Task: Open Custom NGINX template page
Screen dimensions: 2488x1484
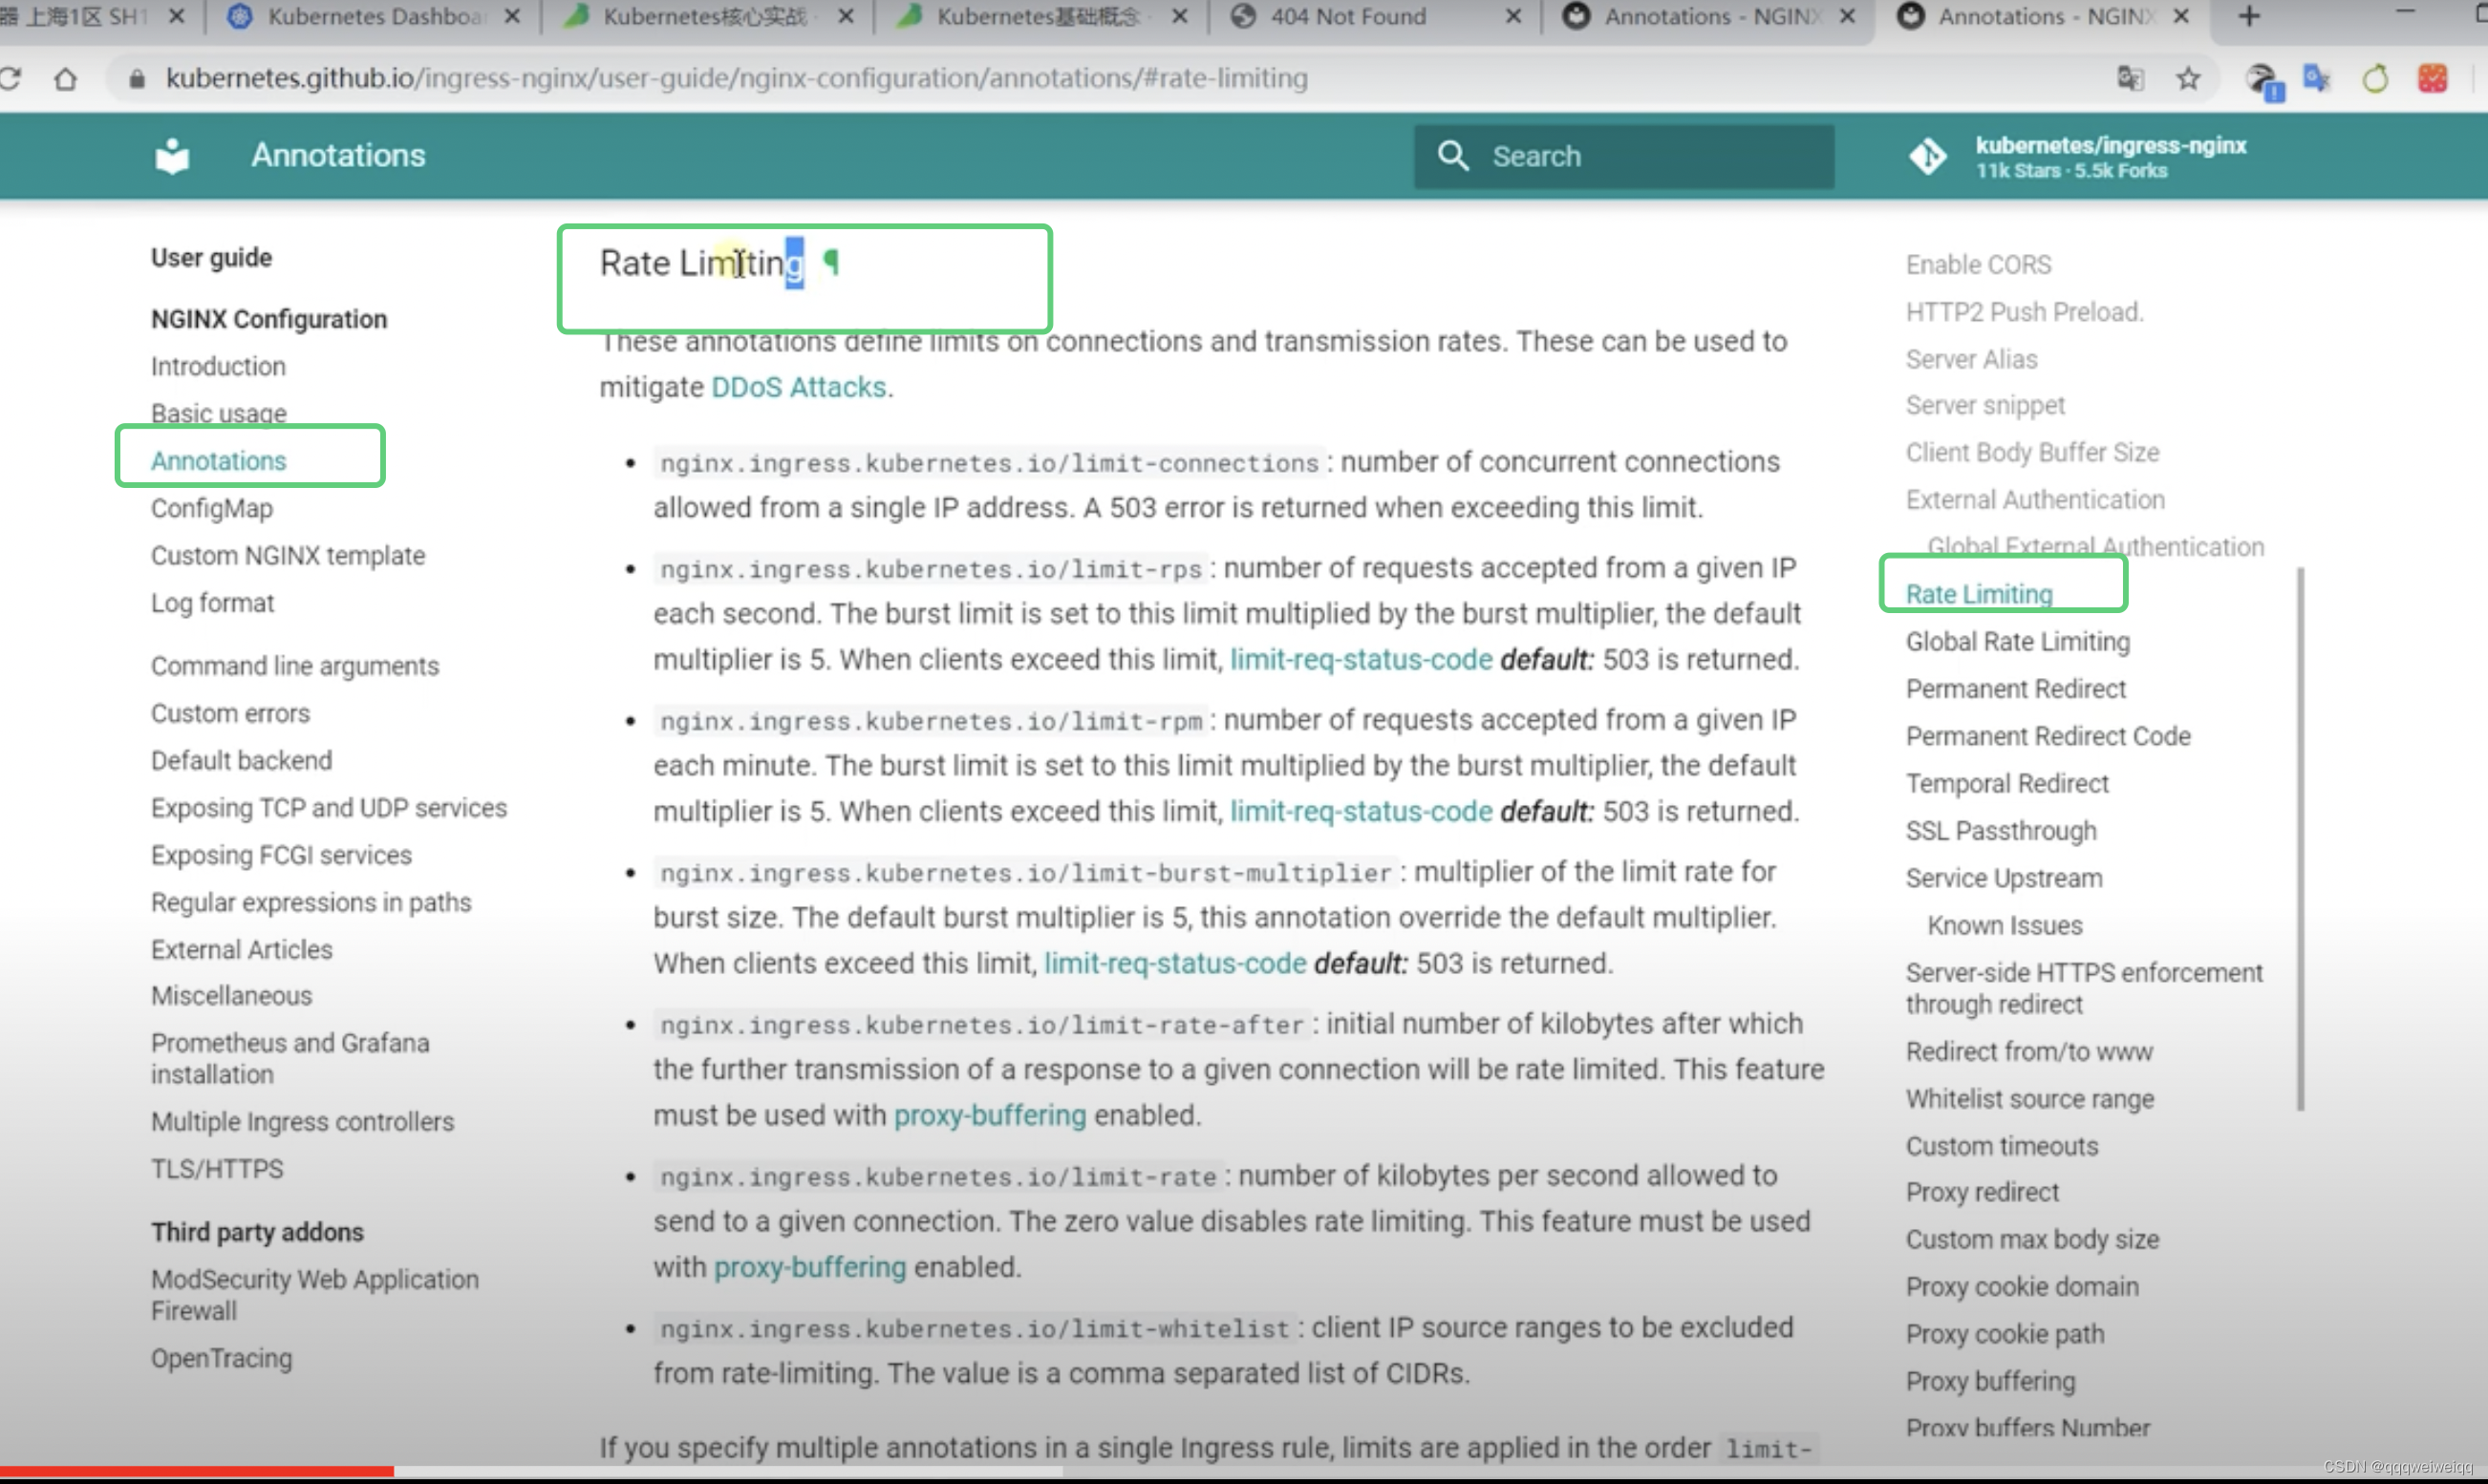Action: [x=288, y=555]
